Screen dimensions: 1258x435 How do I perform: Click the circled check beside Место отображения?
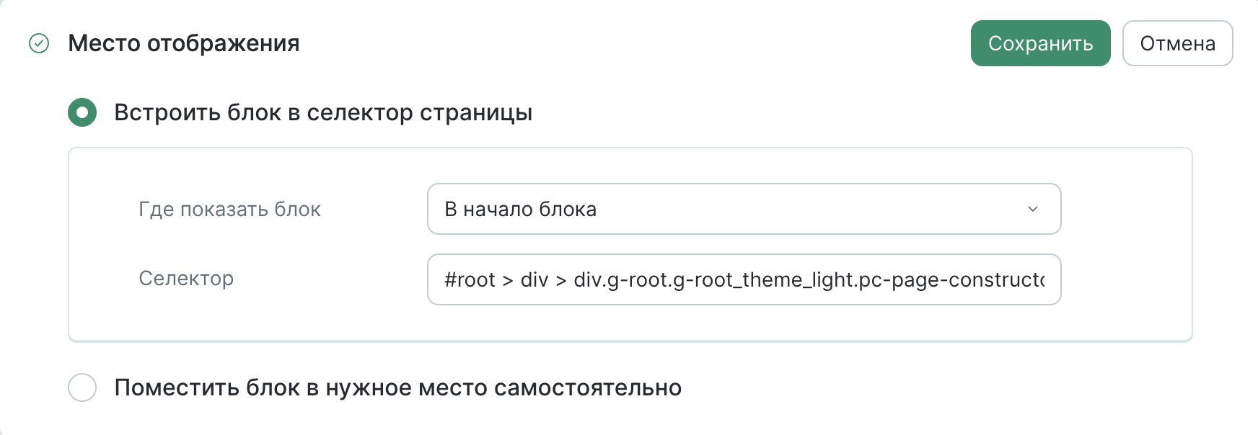point(41,45)
